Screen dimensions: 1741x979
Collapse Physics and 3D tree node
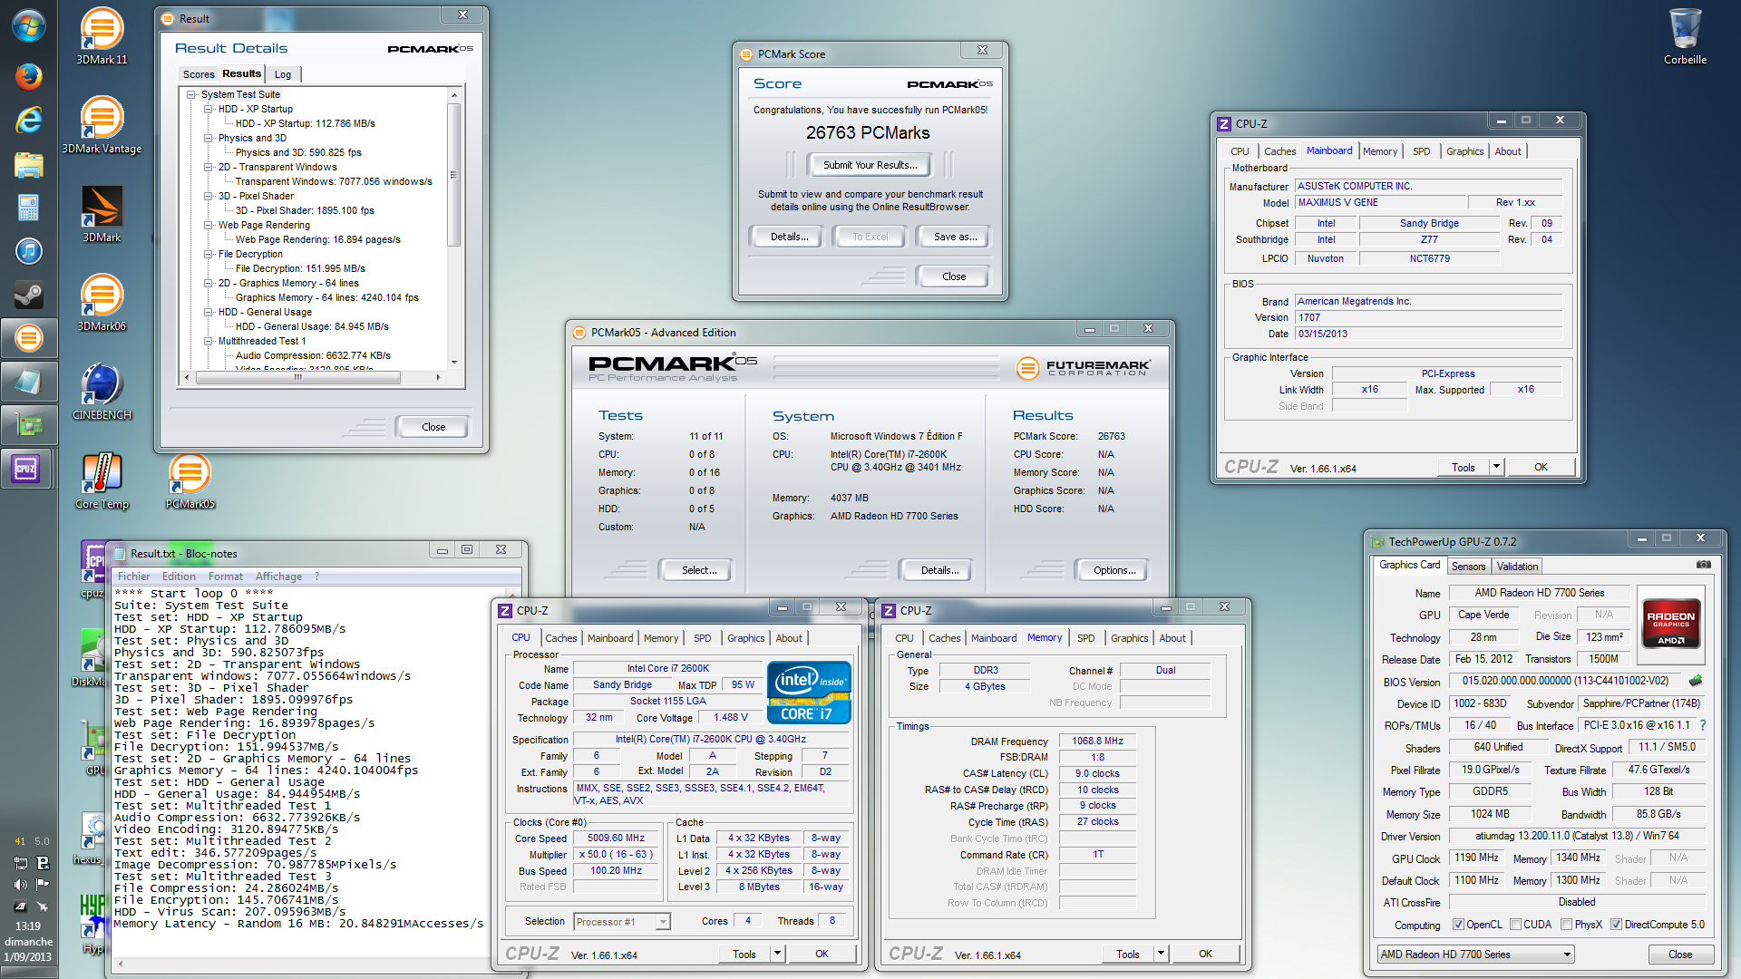coord(208,138)
